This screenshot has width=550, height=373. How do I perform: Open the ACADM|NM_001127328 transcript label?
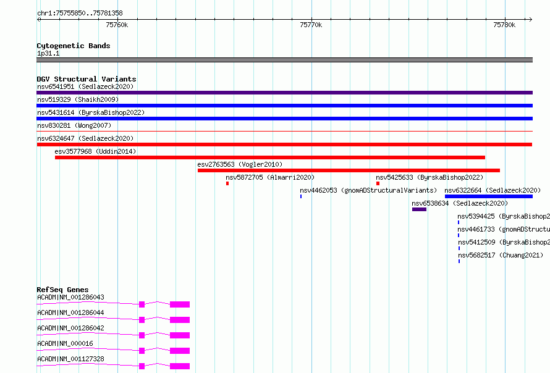click(70, 359)
